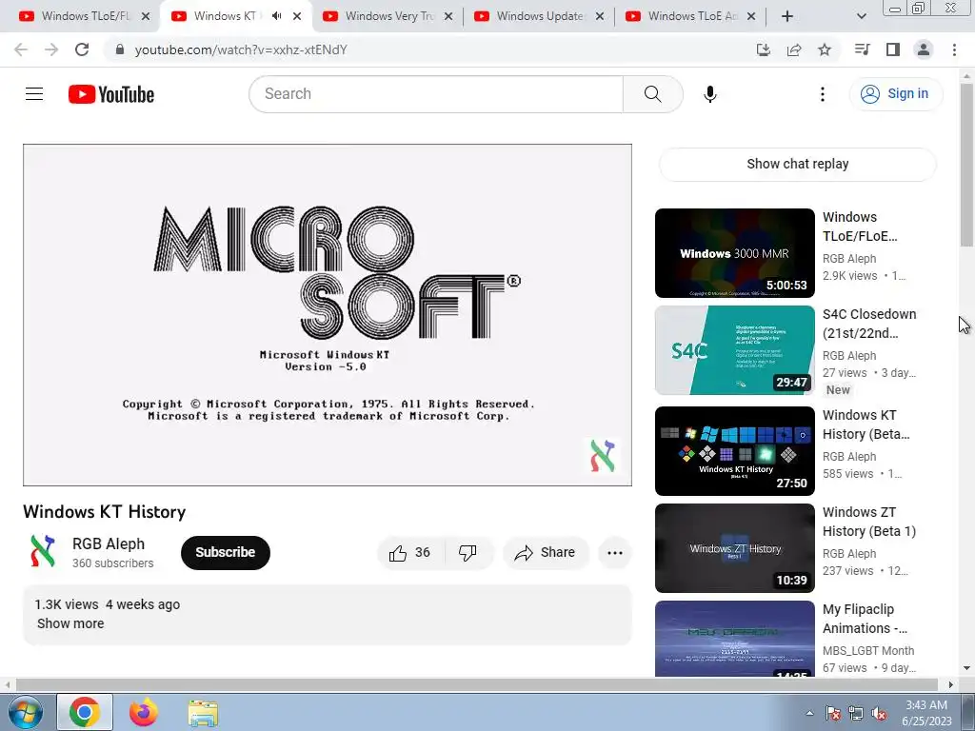Open the Windows 3000 MMR thumbnail
The image size is (975, 731).
pyautogui.click(x=734, y=253)
